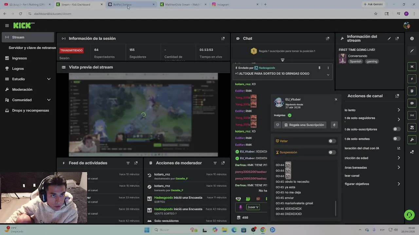Close the EU_Vtuber user card
Viewport: 419px width, 235px height.
(x=336, y=100)
